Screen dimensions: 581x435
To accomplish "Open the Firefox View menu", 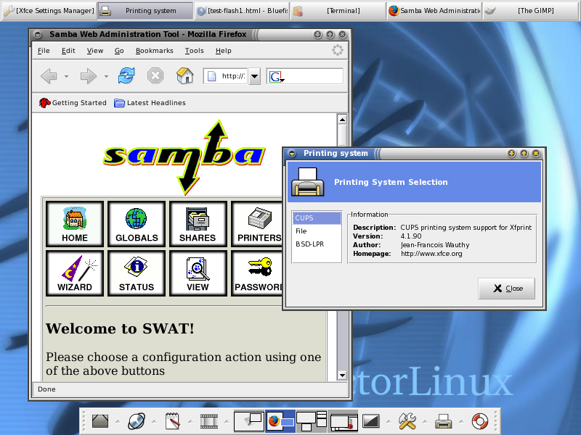I will pos(95,51).
